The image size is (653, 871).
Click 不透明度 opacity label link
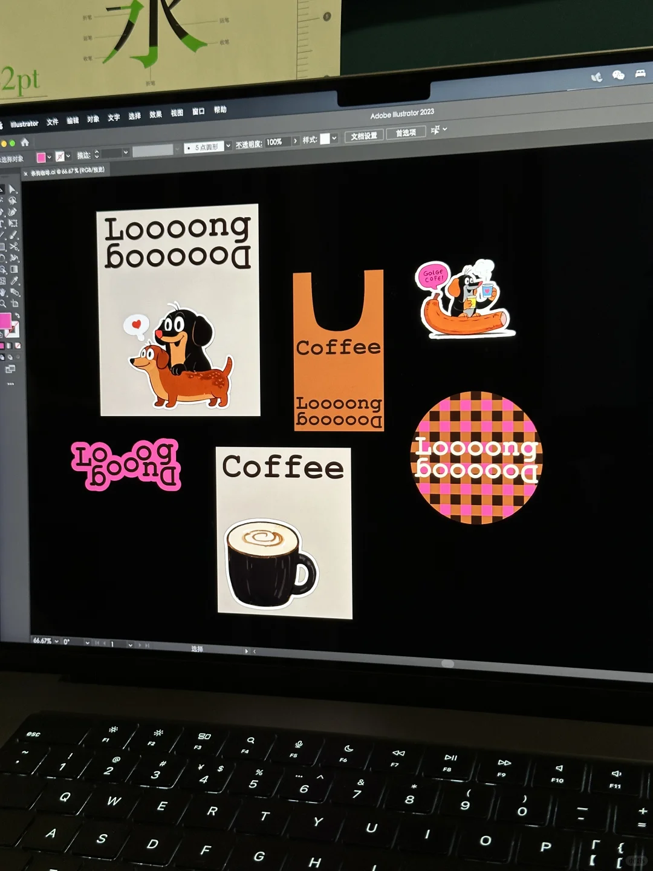click(249, 144)
